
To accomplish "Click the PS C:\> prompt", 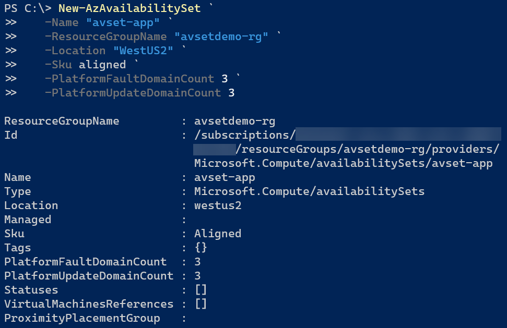I will pos(28,8).
